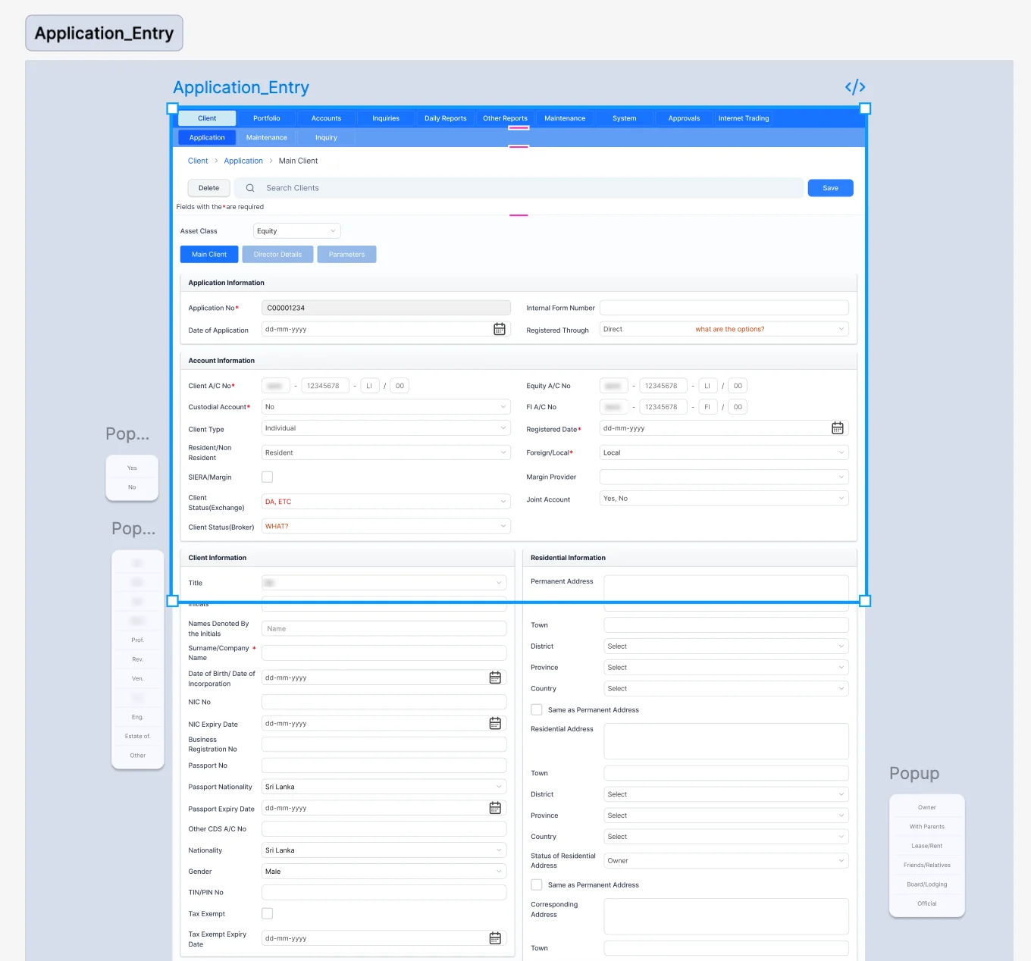Click the Application_Entry frame label at top

coord(105,33)
